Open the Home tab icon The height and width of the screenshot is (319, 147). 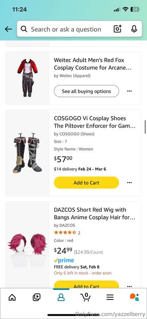click(12, 297)
